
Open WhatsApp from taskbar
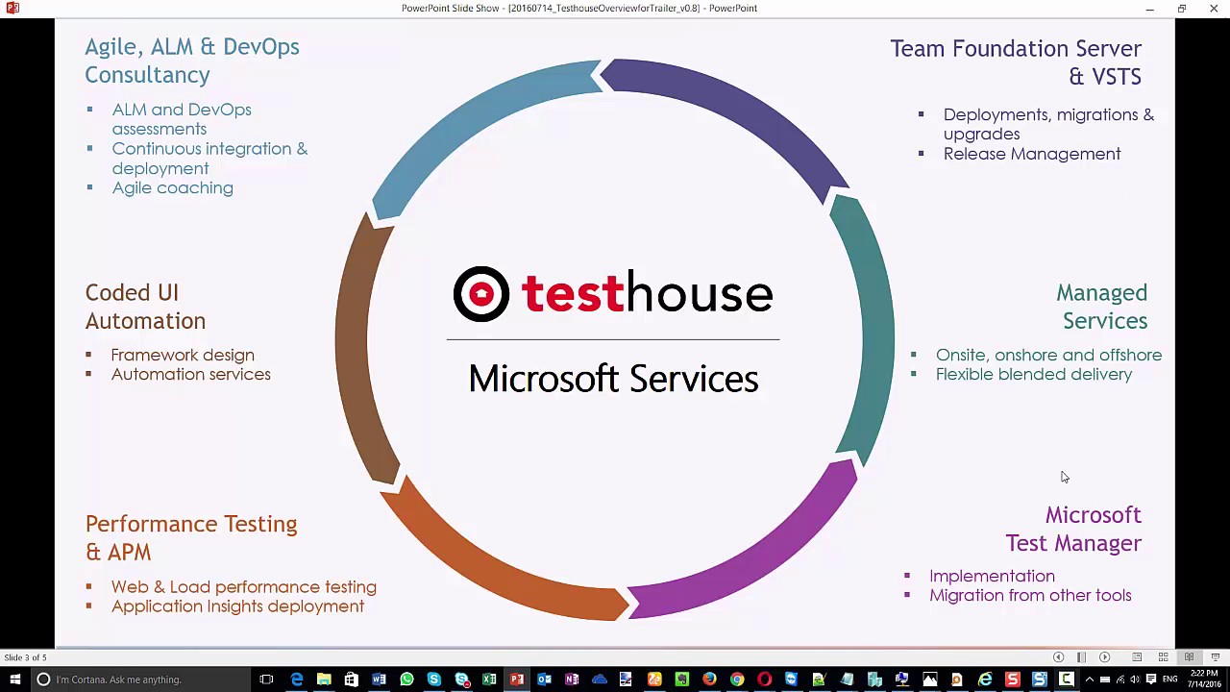point(406,680)
